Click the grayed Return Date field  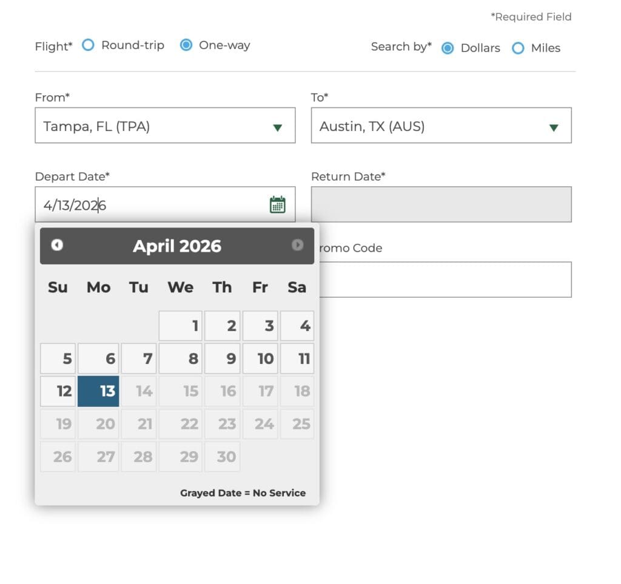pos(441,204)
